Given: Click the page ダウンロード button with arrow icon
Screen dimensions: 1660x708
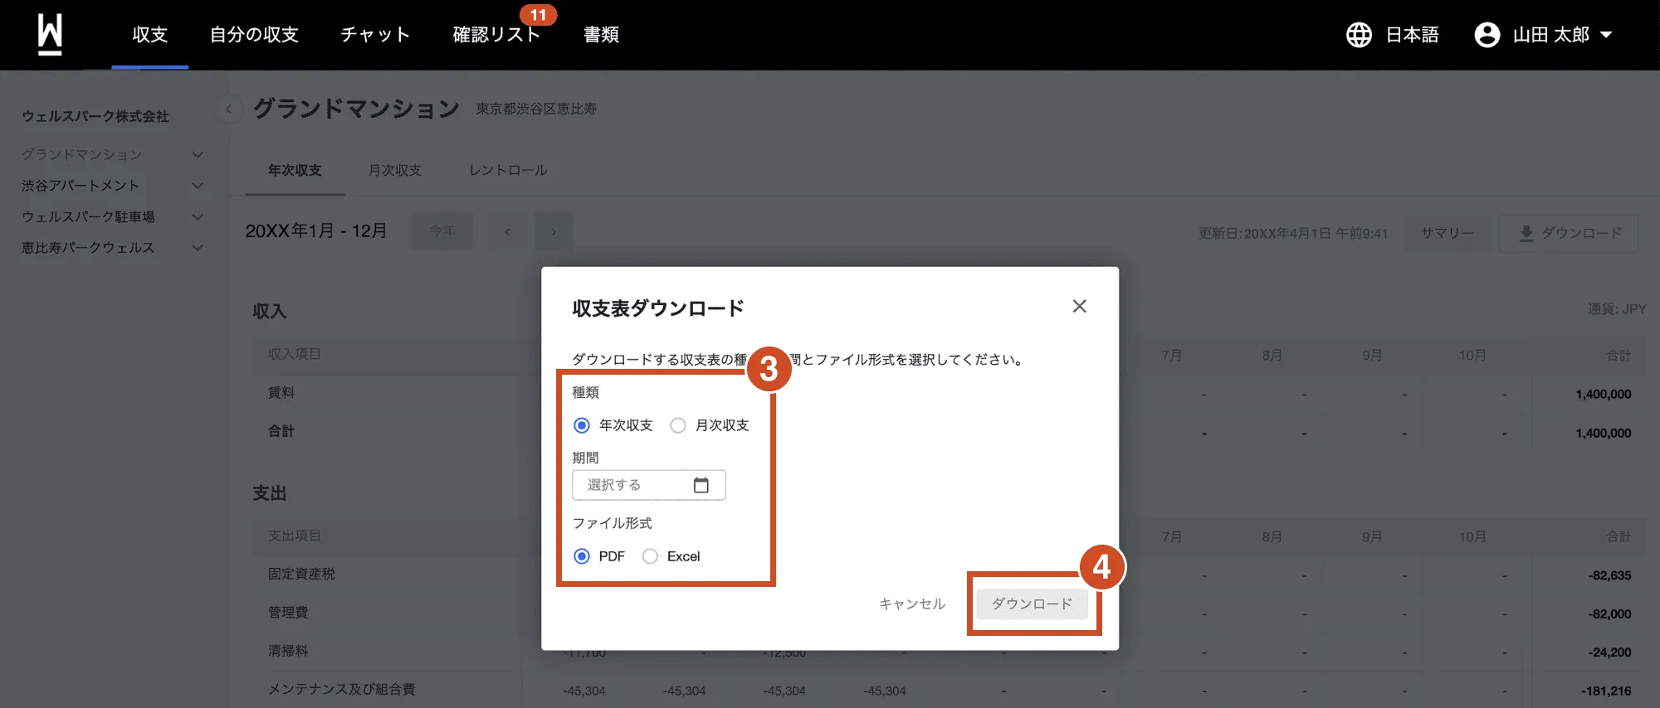Looking at the screenshot, I should pyautogui.click(x=1569, y=233).
